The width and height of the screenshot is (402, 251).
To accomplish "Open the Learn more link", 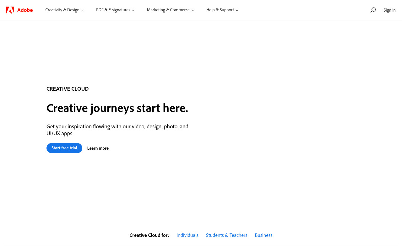I will [x=98, y=148].
